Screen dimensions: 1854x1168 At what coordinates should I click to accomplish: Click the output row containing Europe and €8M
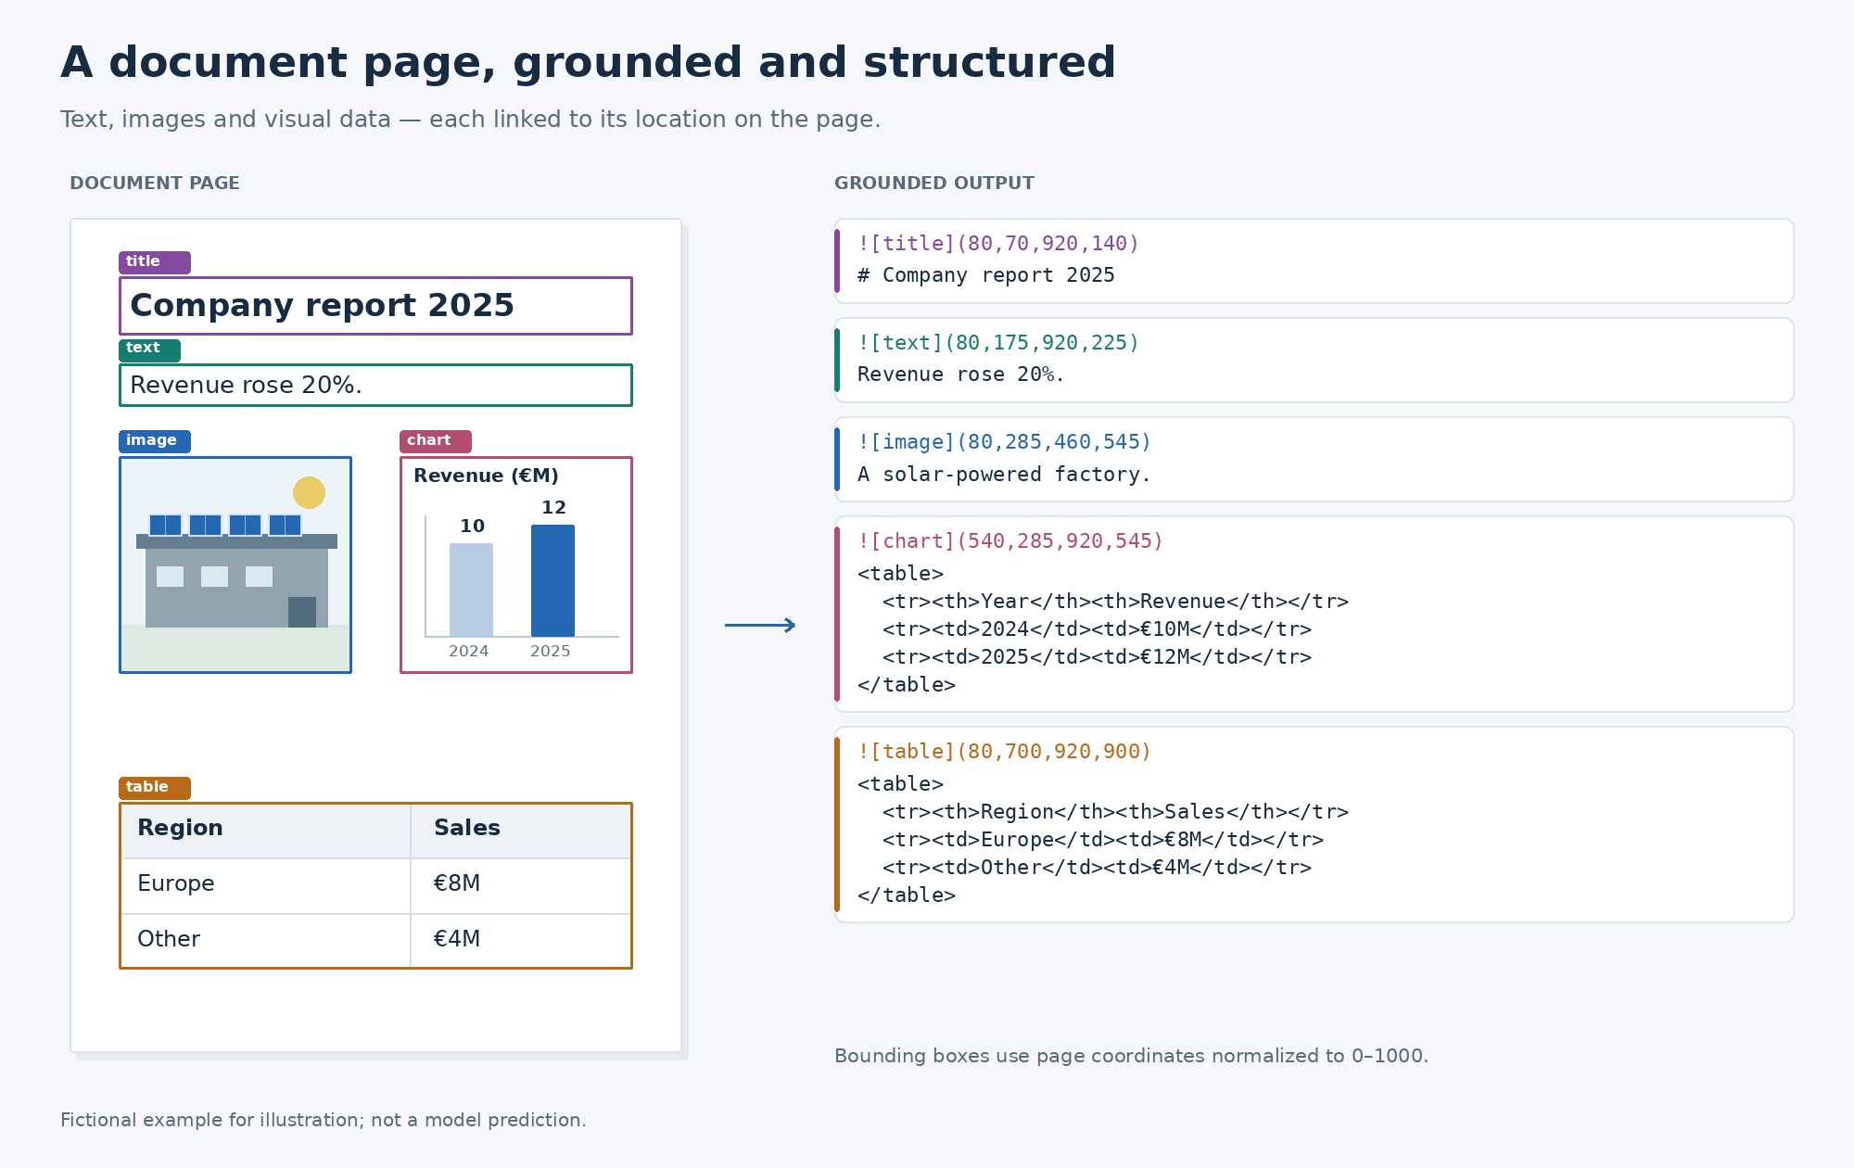(1103, 840)
